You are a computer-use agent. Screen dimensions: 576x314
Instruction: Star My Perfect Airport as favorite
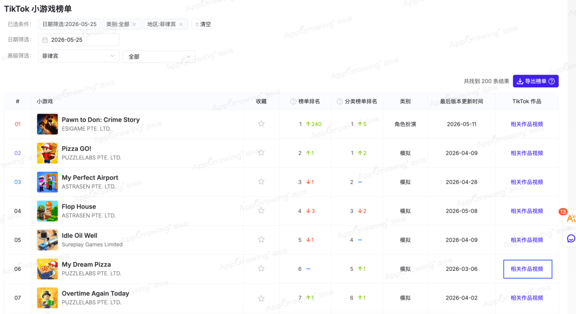point(261,182)
